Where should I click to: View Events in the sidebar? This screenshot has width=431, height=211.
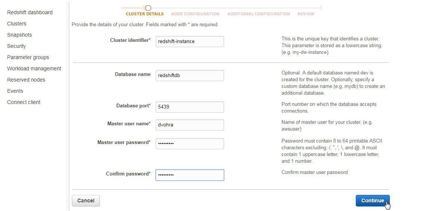15,91
